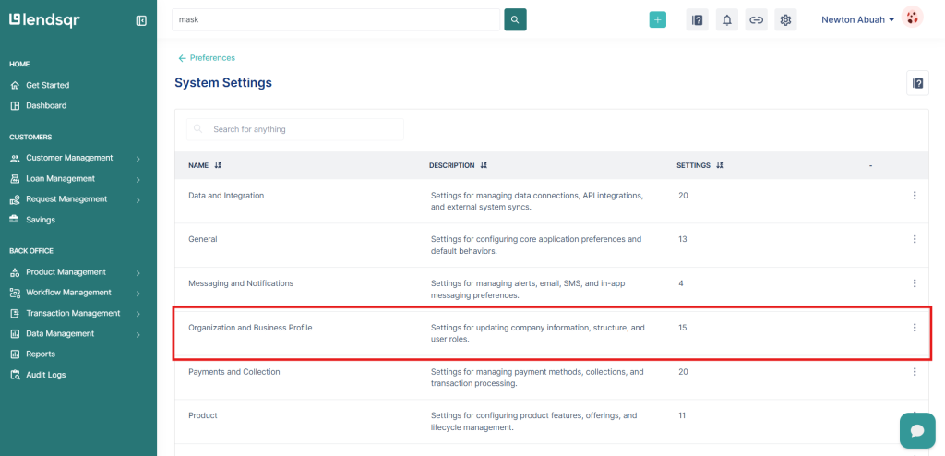The width and height of the screenshot is (945, 456).
Task: Open the settings gear icon
Action: pyautogui.click(x=785, y=19)
